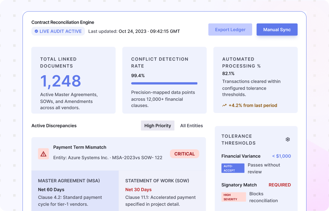Click the LIVE AUDIT ACTIVE status pill

click(58, 31)
